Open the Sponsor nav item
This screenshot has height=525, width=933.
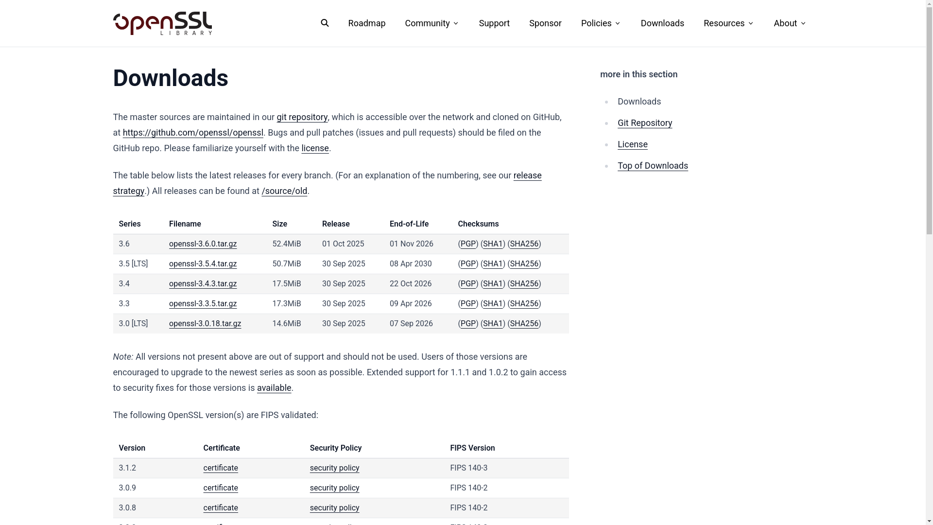pyautogui.click(x=545, y=23)
